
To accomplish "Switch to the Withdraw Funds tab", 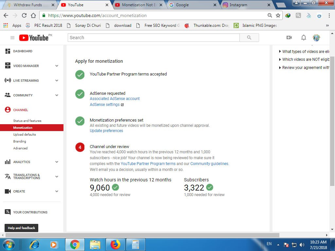I will click(28, 5).
